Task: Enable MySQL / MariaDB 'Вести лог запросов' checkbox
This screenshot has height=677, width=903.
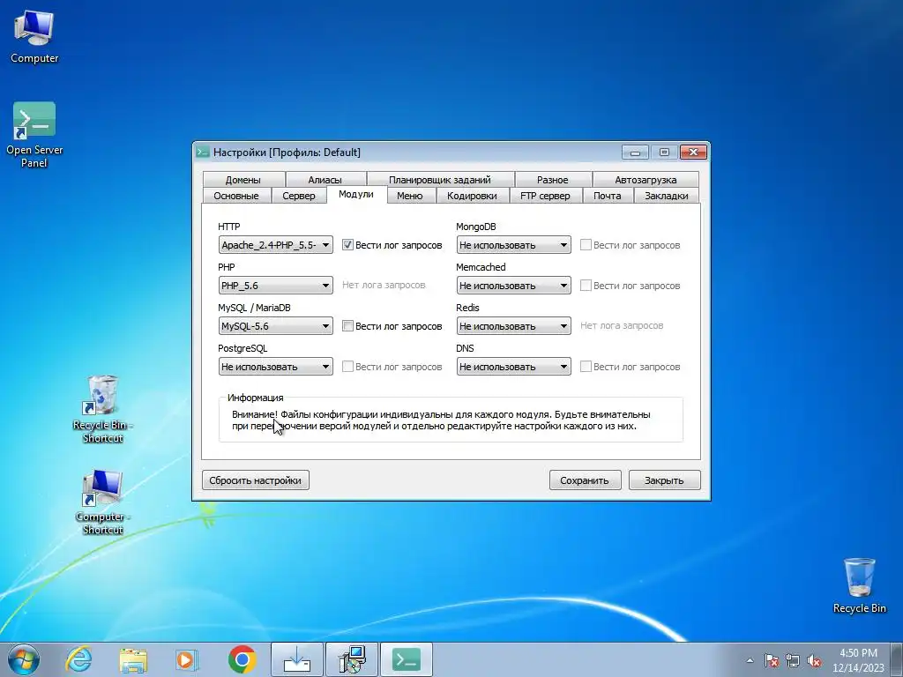Action: (x=347, y=326)
